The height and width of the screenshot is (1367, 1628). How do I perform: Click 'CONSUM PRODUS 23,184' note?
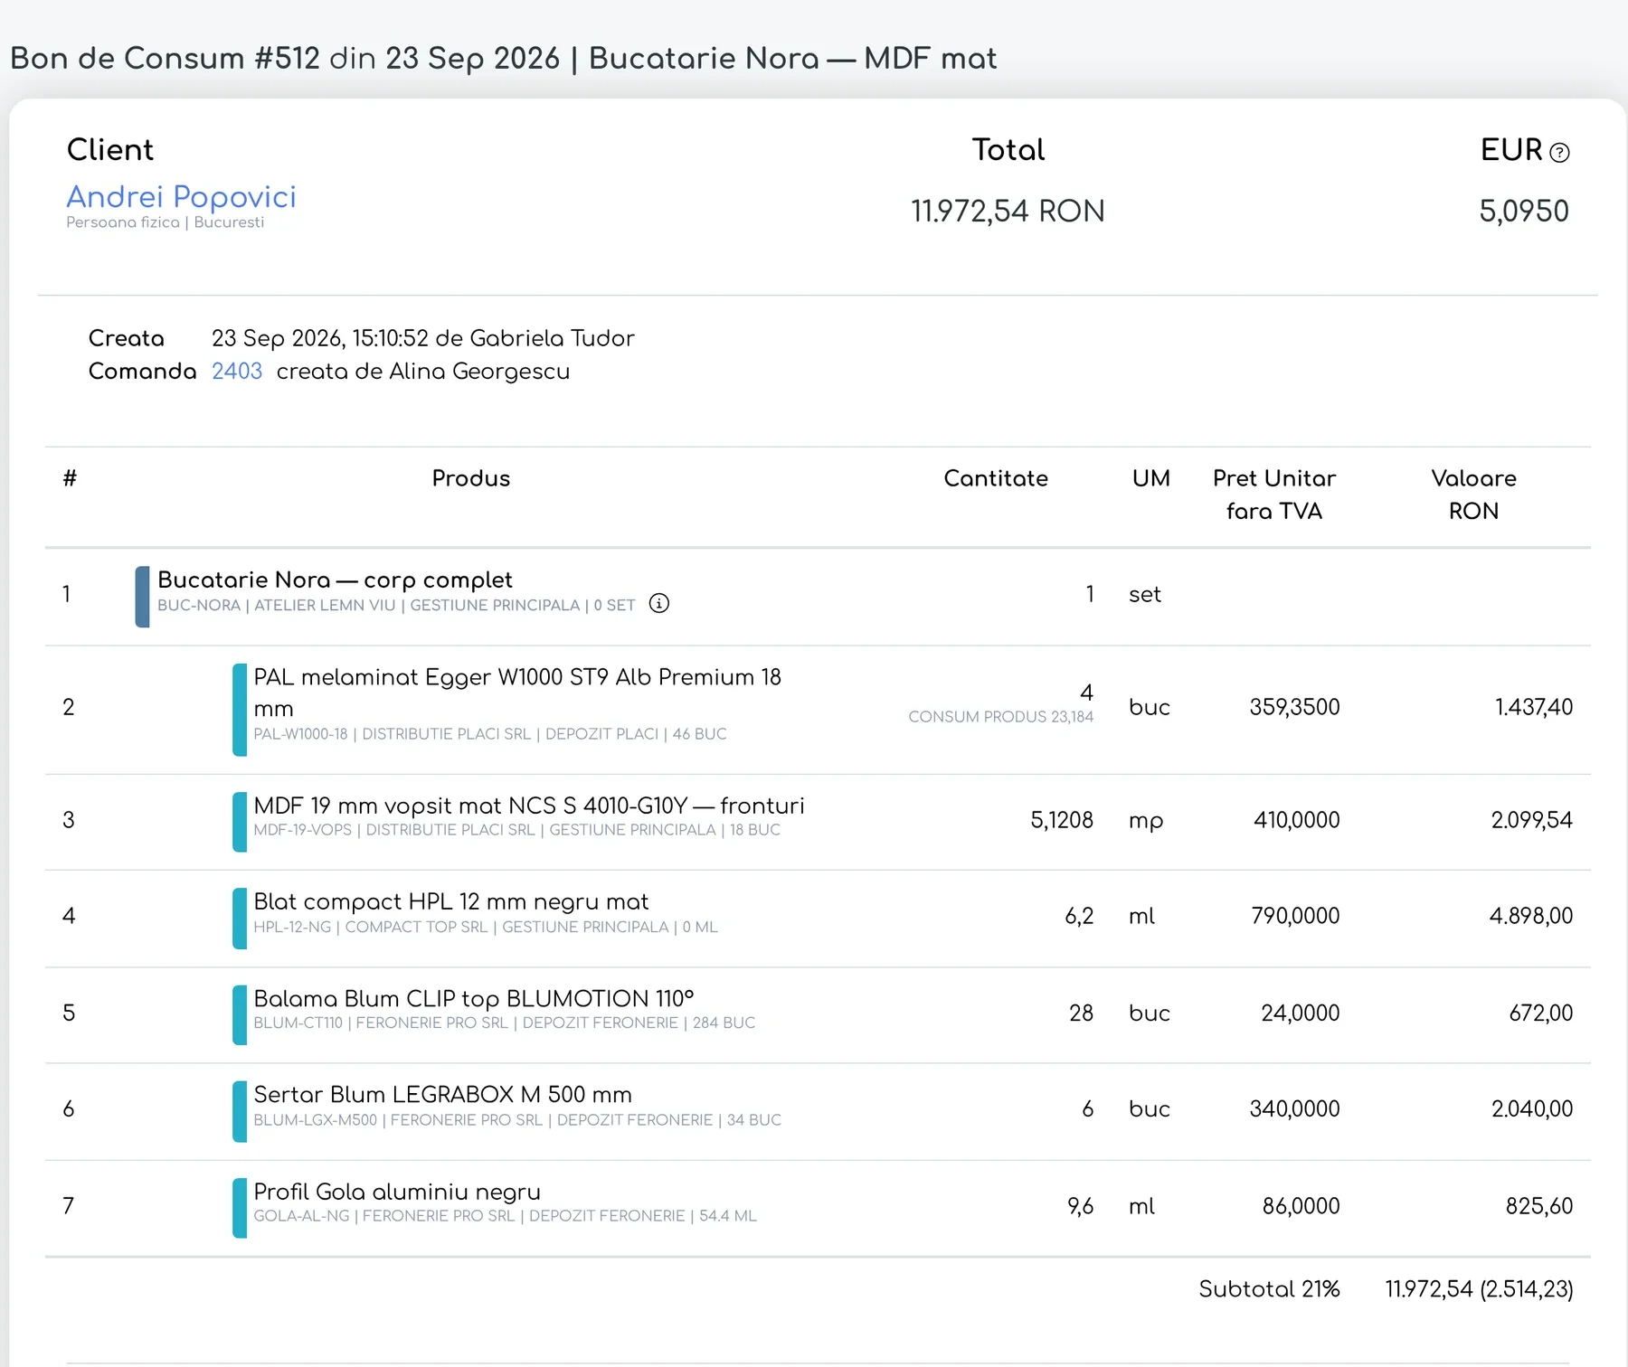tap(1000, 717)
